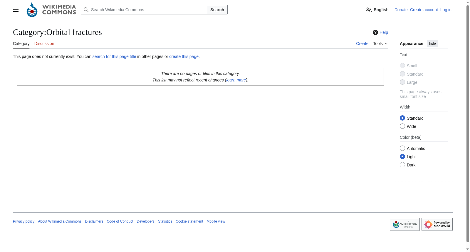470x252 pixels.
Task: Open the hamburger main menu
Action: pyautogui.click(x=16, y=10)
